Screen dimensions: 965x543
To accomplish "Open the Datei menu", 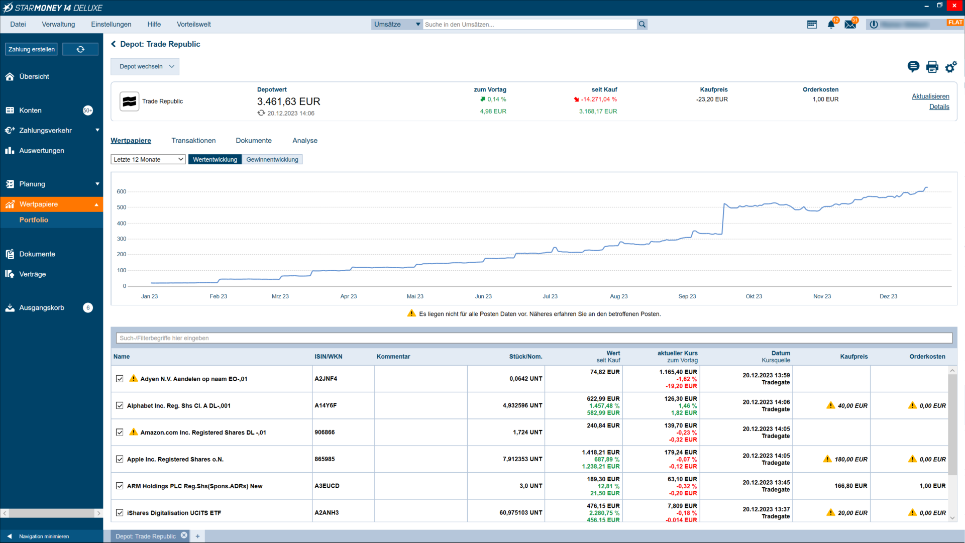I will 18,24.
